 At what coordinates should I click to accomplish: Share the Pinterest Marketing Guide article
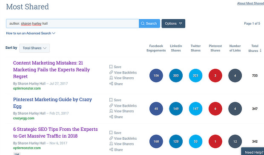pyautogui.click(x=116, y=117)
